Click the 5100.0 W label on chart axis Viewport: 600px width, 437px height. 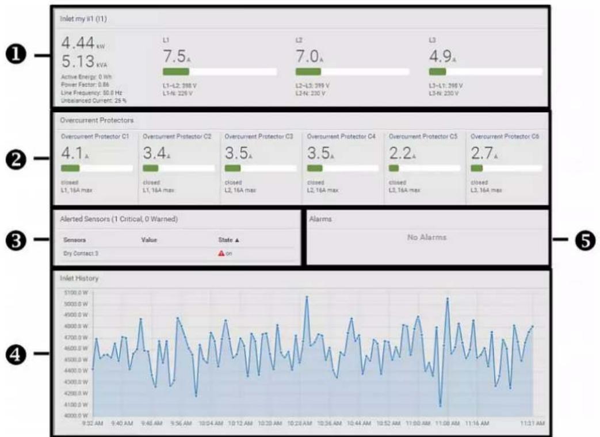point(75,293)
